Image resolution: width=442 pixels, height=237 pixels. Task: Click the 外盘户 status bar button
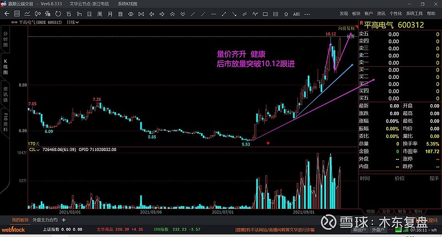(x=378, y=230)
